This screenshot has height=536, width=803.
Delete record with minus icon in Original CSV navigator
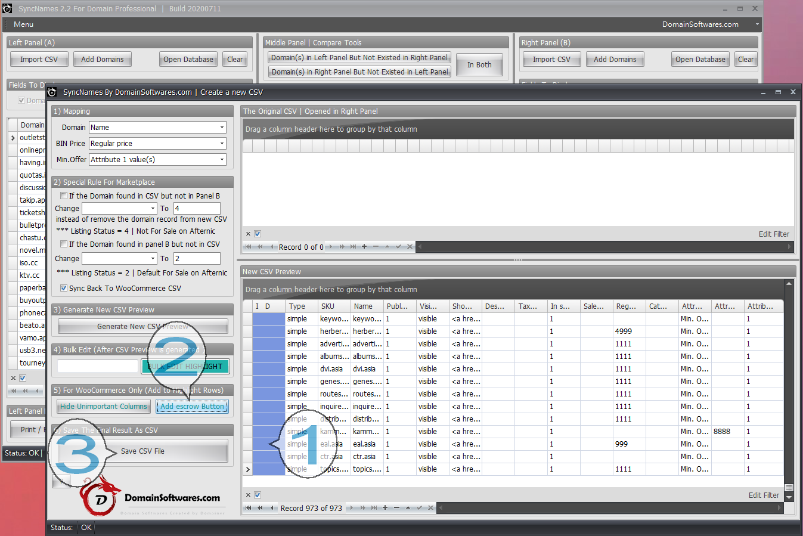tap(376, 247)
